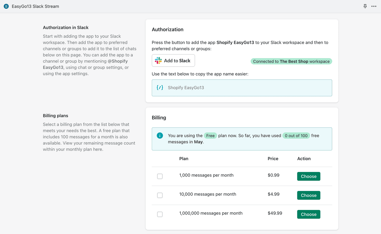
Task: Pin the EasyGo13 Slack Stream page
Action: click(365, 6)
